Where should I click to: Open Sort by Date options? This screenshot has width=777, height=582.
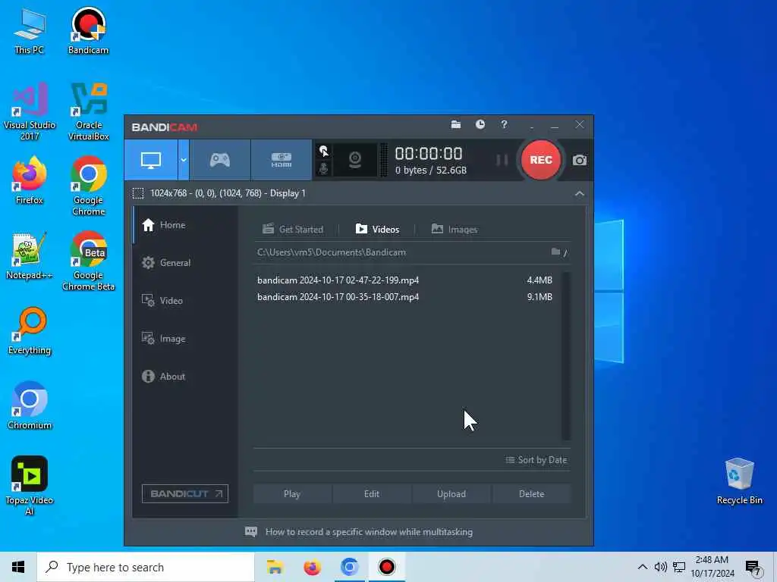[x=536, y=460]
